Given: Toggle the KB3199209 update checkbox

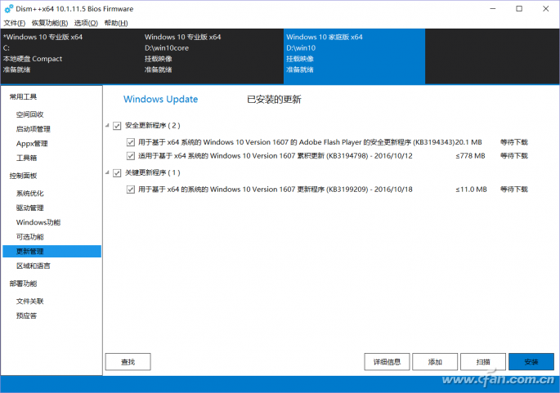Looking at the screenshot, I should pos(130,190).
